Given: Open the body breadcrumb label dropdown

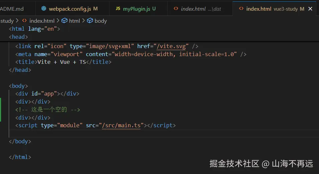Looking at the screenshot, I should 101,21.
